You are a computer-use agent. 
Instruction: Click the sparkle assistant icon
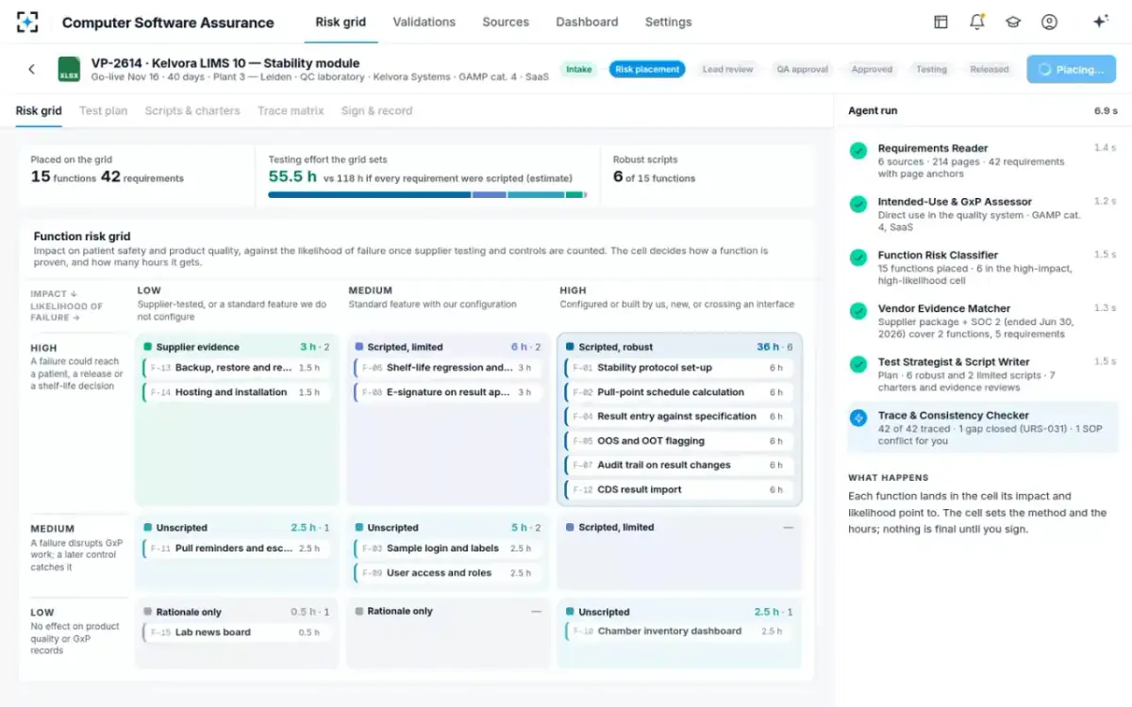click(x=1100, y=22)
